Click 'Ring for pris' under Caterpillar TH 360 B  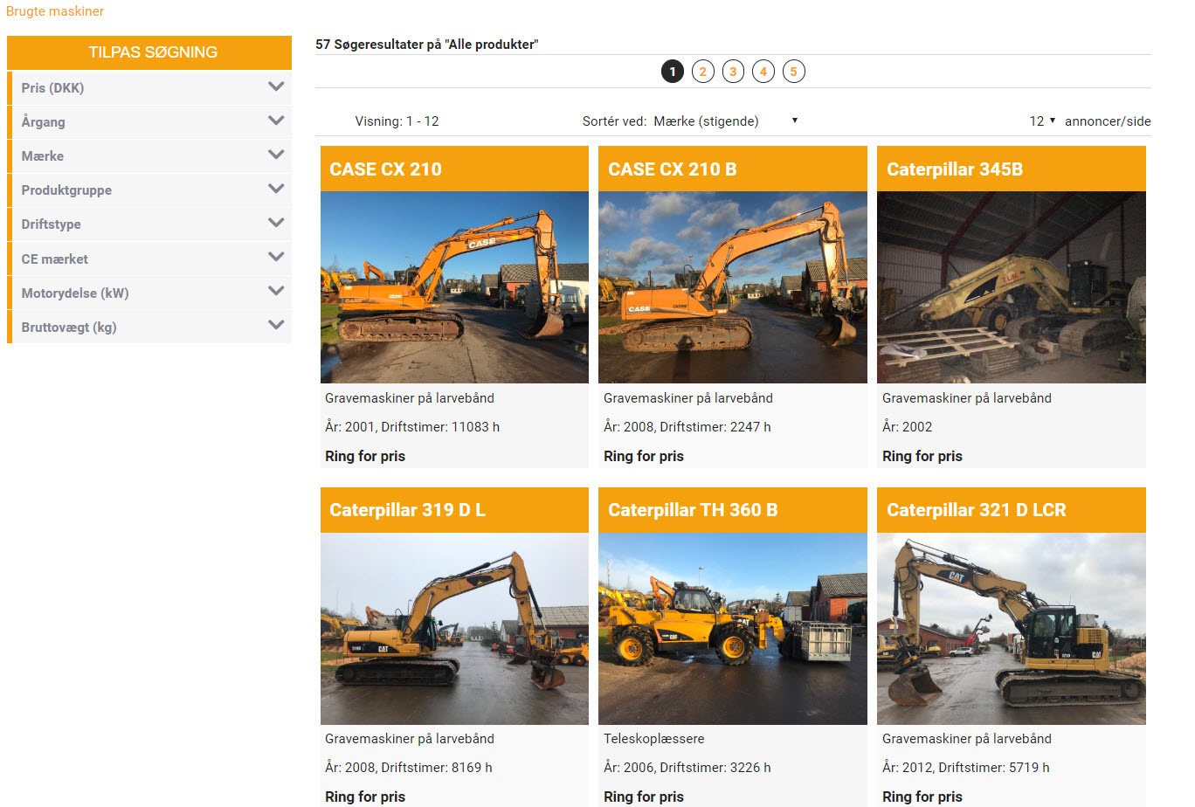coord(644,797)
